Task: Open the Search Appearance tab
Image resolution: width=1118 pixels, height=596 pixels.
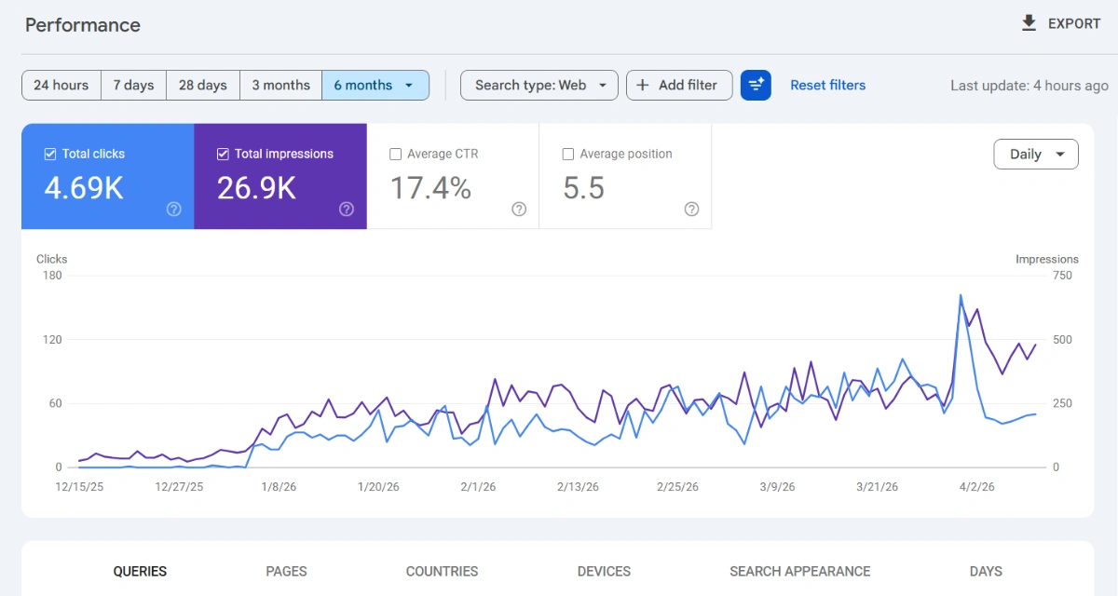Action: click(799, 571)
